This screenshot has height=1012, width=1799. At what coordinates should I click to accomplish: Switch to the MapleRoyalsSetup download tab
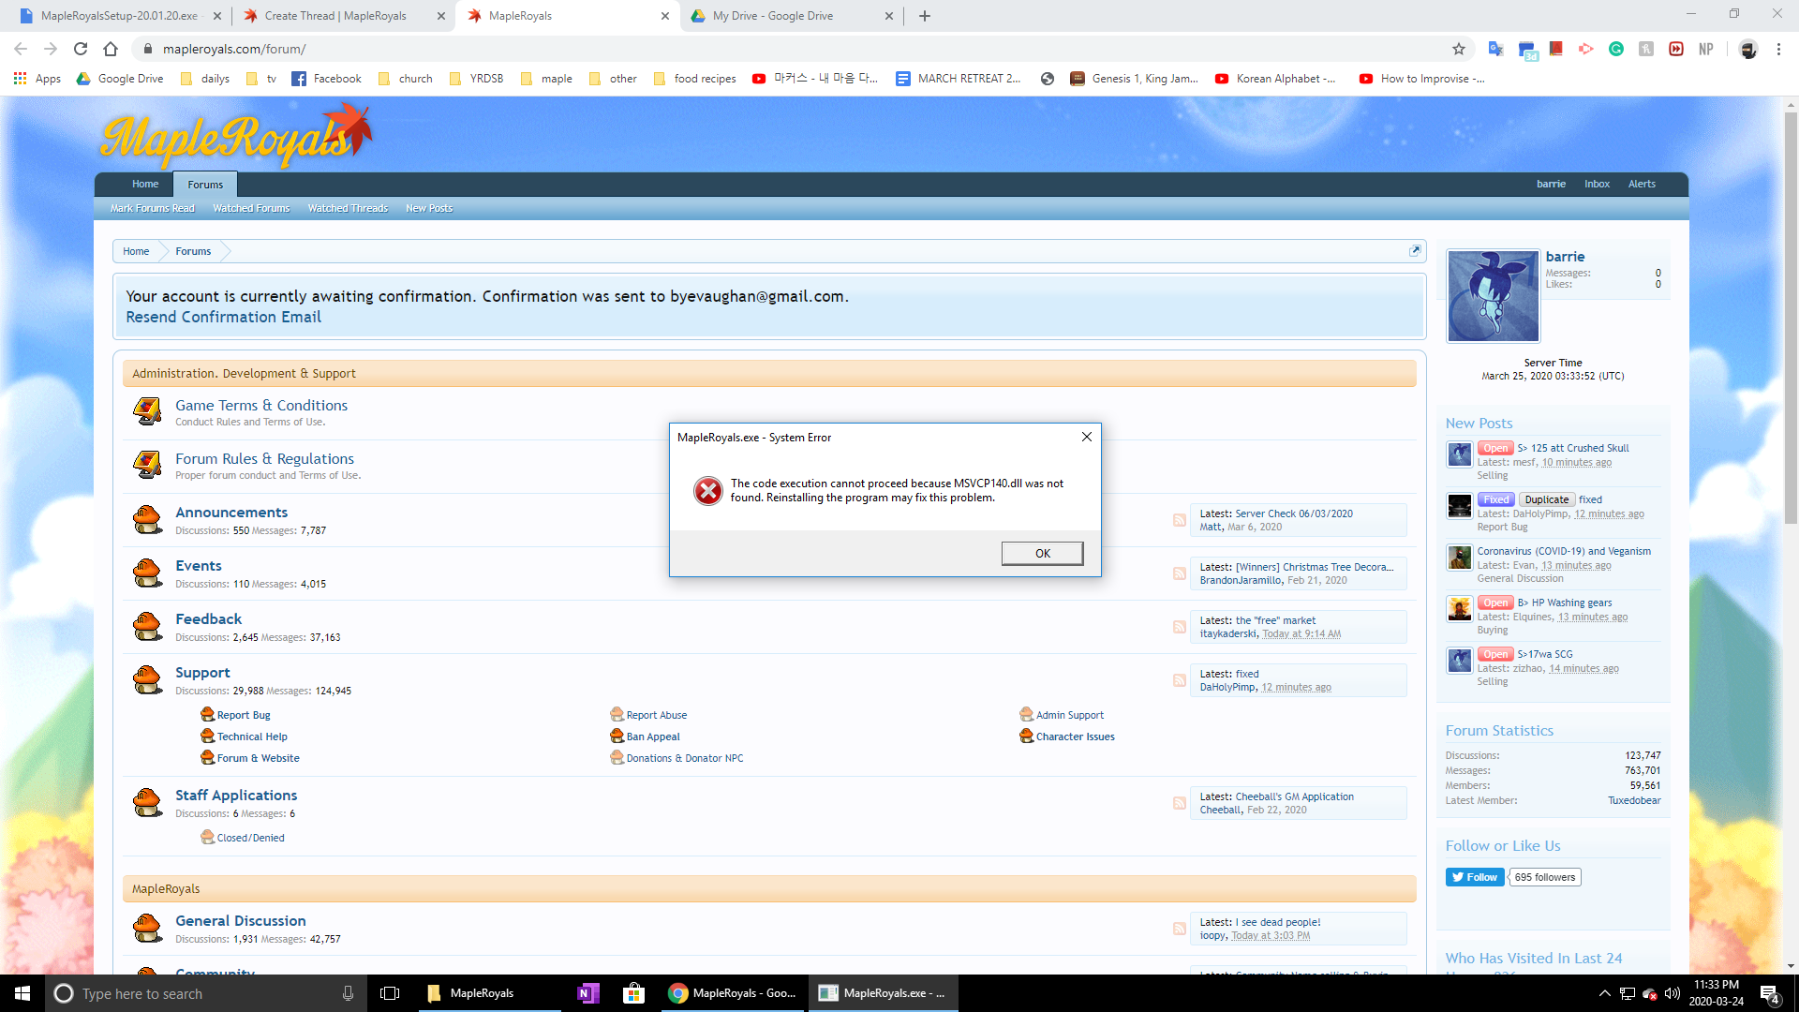tap(119, 16)
